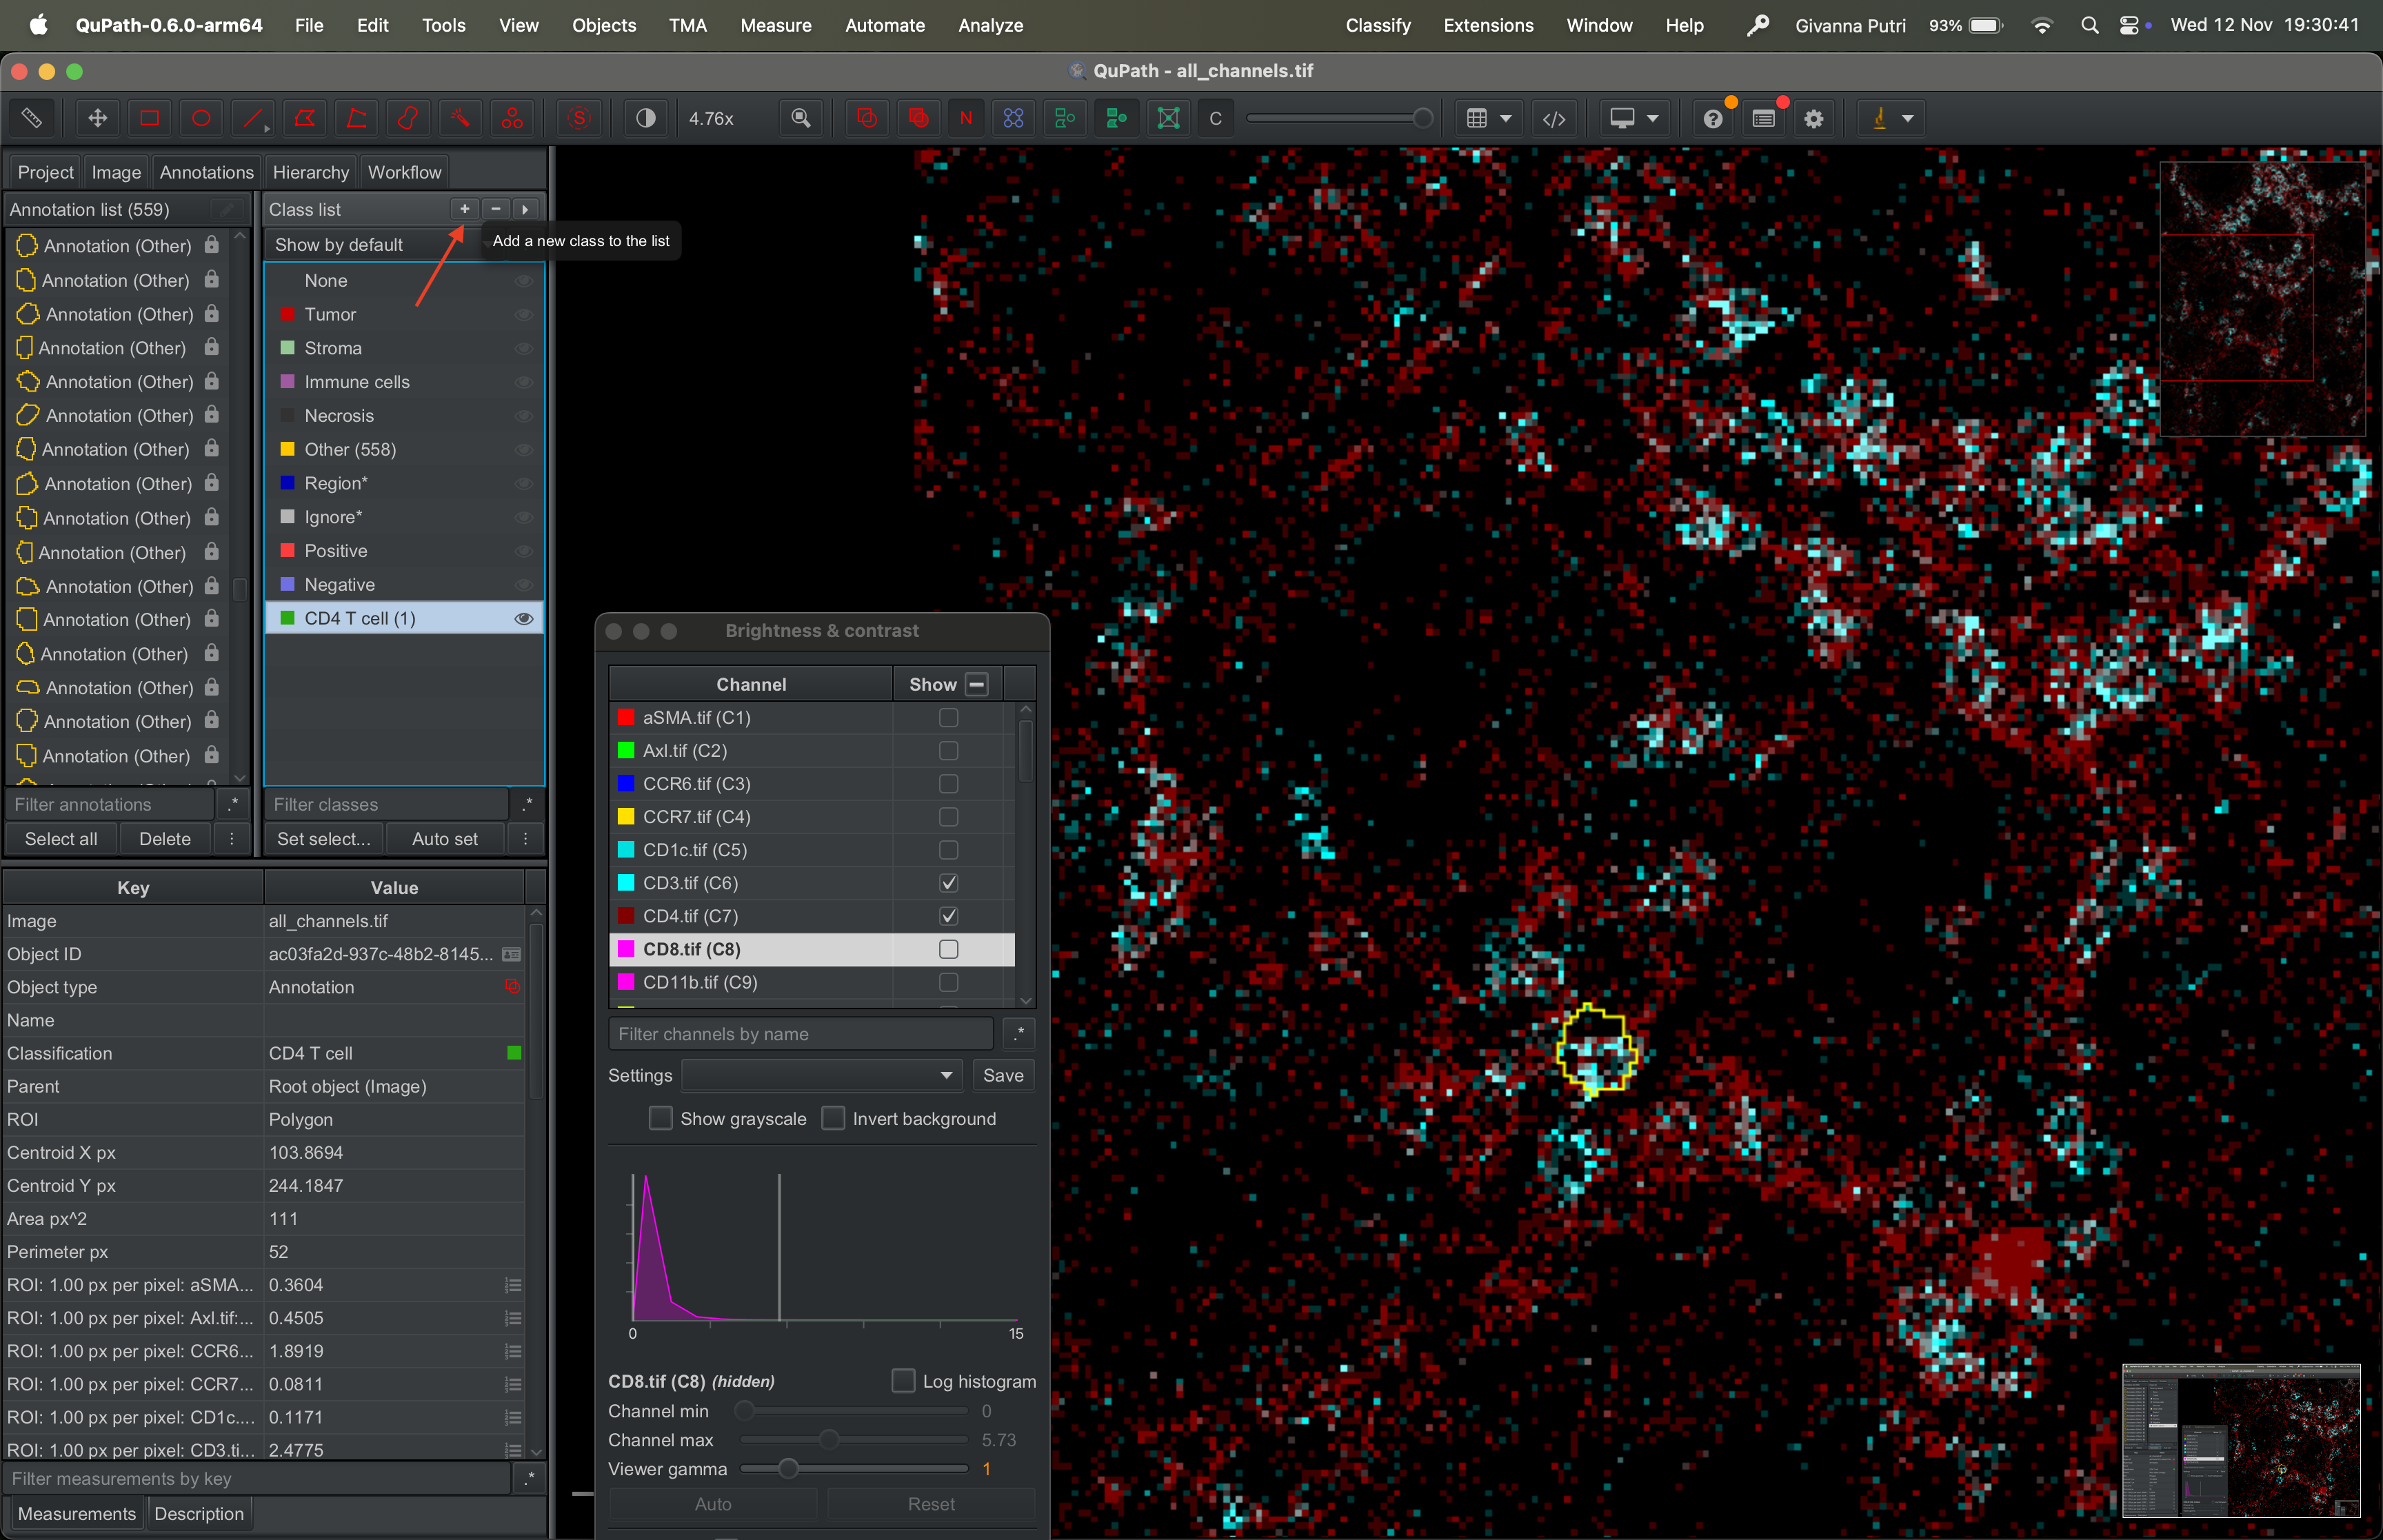The width and height of the screenshot is (2383, 1540).
Task: Select the Wand tool
Action: [x=460, y=118]
